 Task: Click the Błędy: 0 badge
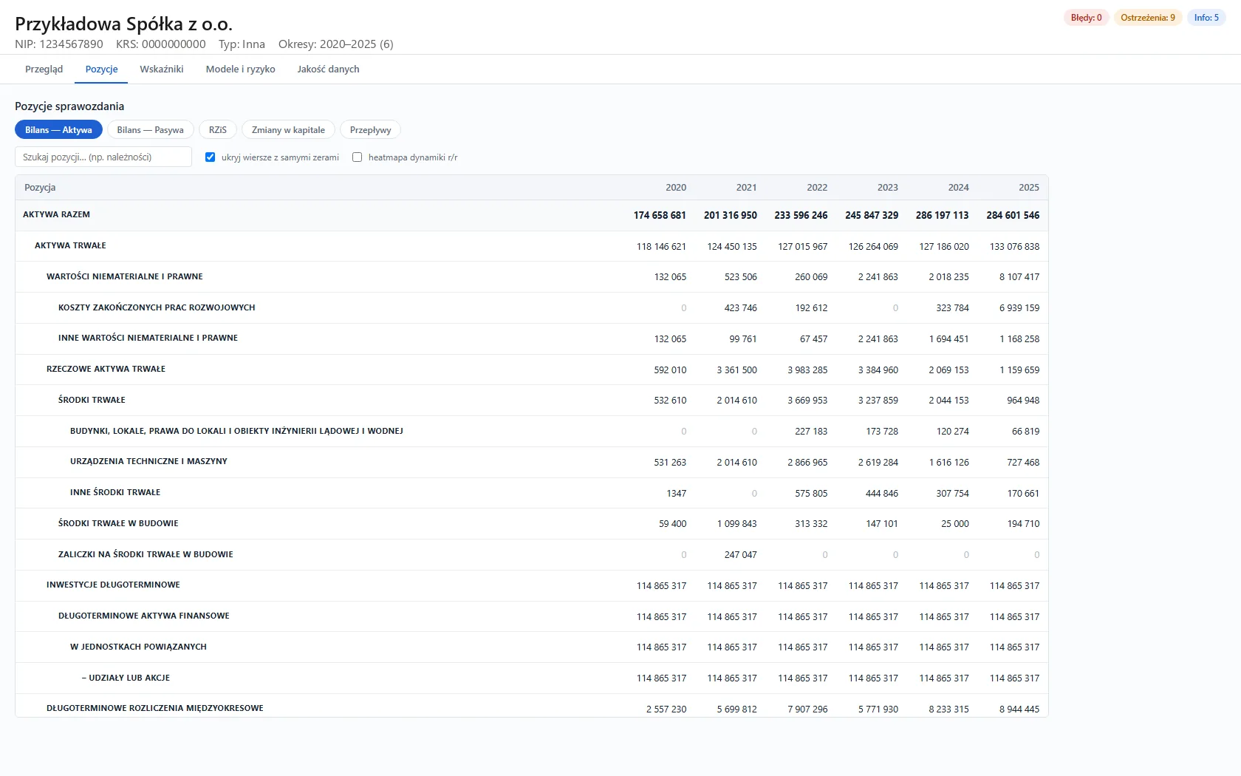[1086, 18]
